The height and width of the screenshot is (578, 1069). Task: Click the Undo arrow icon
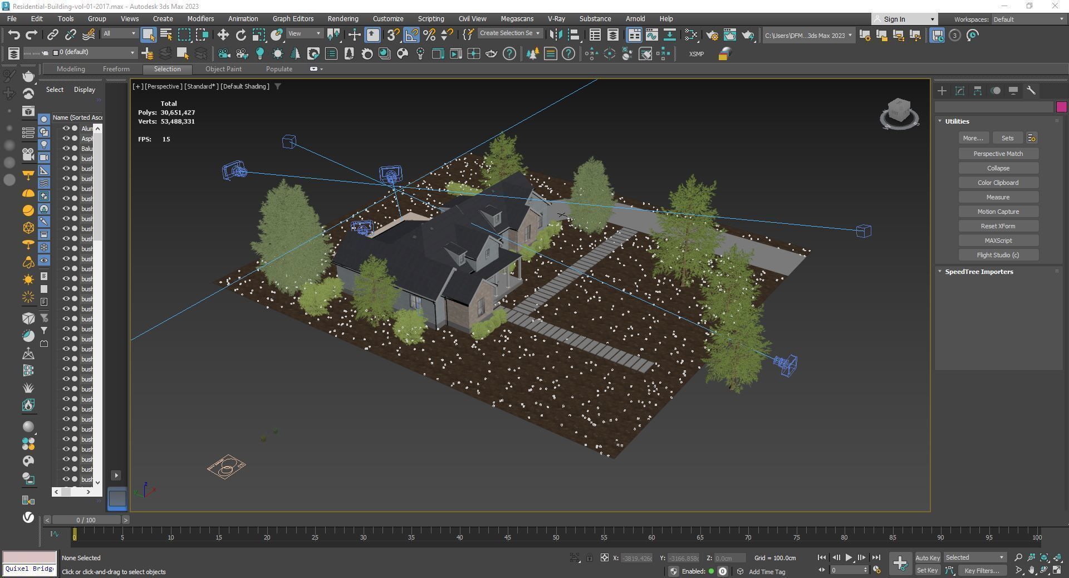tap(13, 35)
